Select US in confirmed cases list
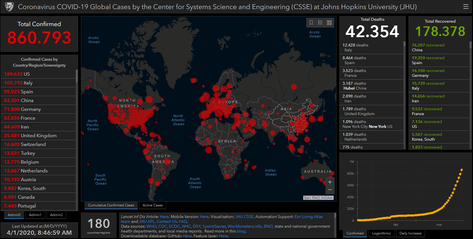This screenshot has height=239, width=473. click(x=38, y=74)
